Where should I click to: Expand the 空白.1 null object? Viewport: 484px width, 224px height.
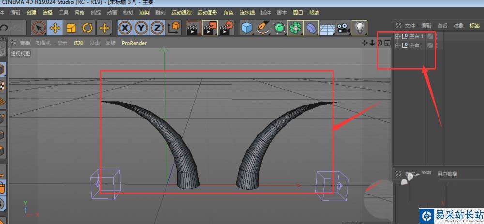coord(397,36)
